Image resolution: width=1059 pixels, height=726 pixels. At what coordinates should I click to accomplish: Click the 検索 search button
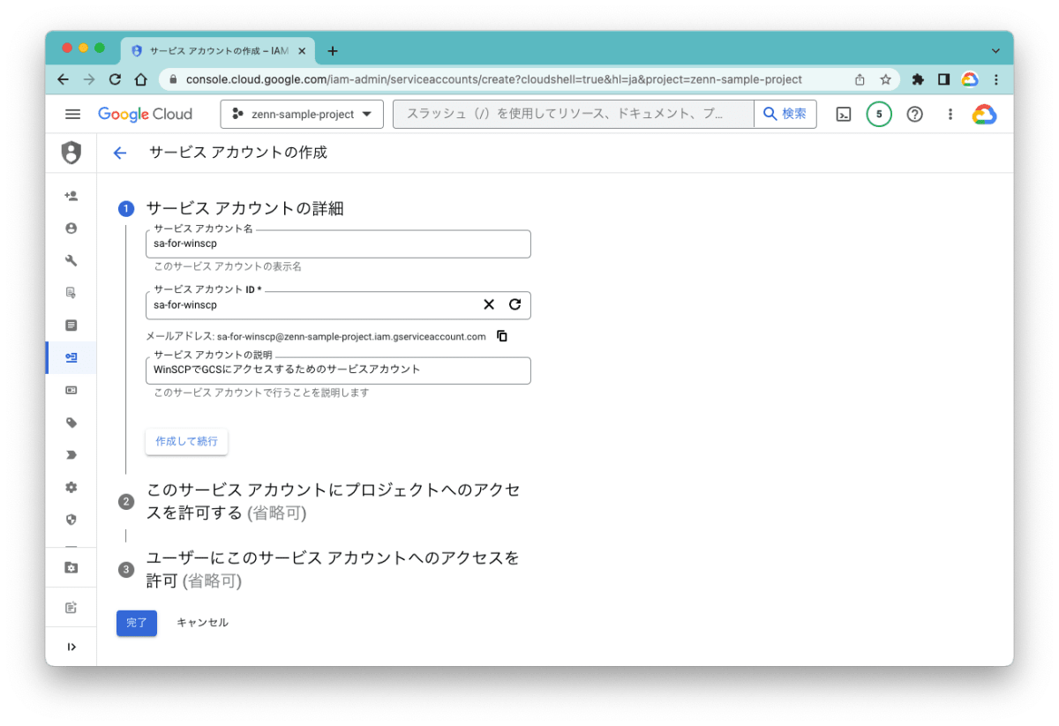point(785,114)
